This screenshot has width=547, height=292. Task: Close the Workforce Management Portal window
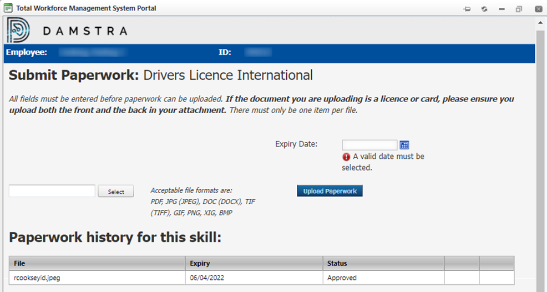[538, 9]
